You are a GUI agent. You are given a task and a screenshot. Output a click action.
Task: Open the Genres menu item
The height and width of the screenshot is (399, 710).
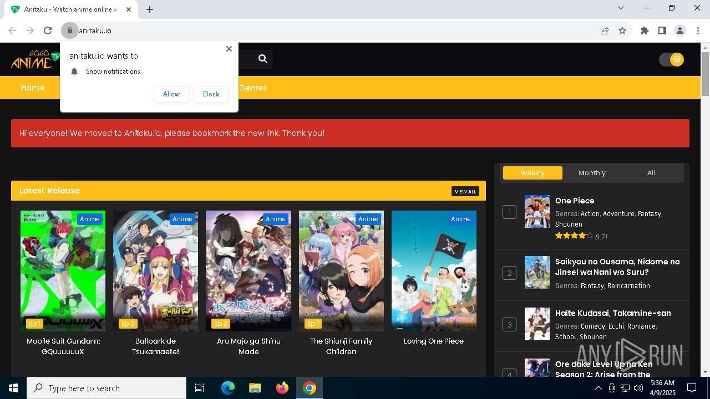point(253,88)
